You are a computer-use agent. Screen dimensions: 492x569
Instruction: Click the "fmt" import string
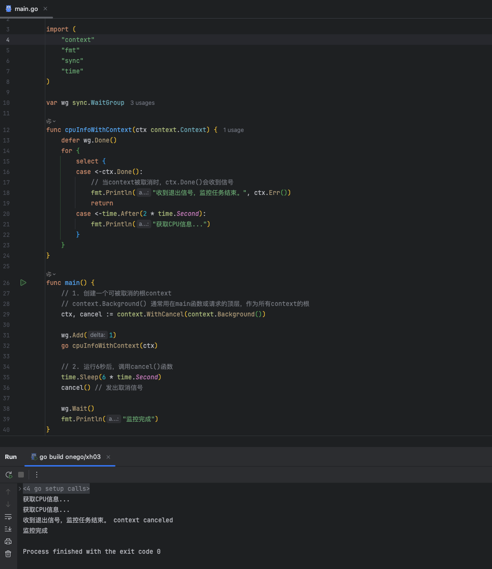point(71,50)
